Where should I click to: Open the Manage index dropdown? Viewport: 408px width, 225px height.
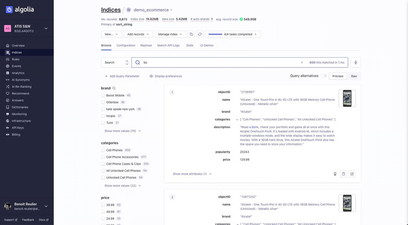pos(170,34)
